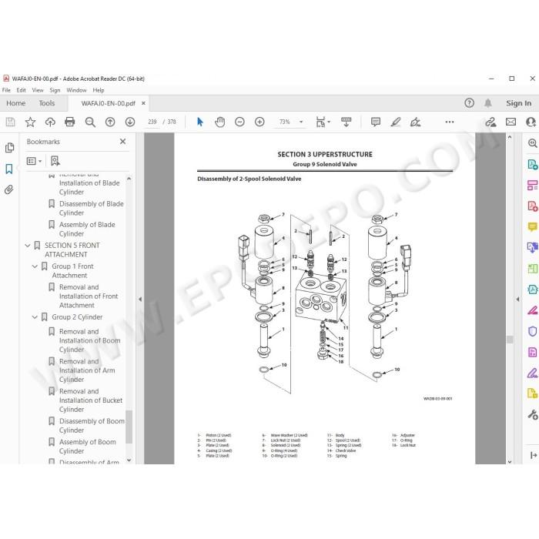Open Assembly of Blade Cylinder bookmark
Screen dimensions: 539x539
point(87,229)
